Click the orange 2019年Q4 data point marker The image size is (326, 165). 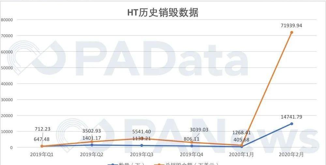point(192,143)
